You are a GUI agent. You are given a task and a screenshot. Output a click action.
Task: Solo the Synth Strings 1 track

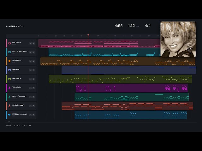pos(34,106)
